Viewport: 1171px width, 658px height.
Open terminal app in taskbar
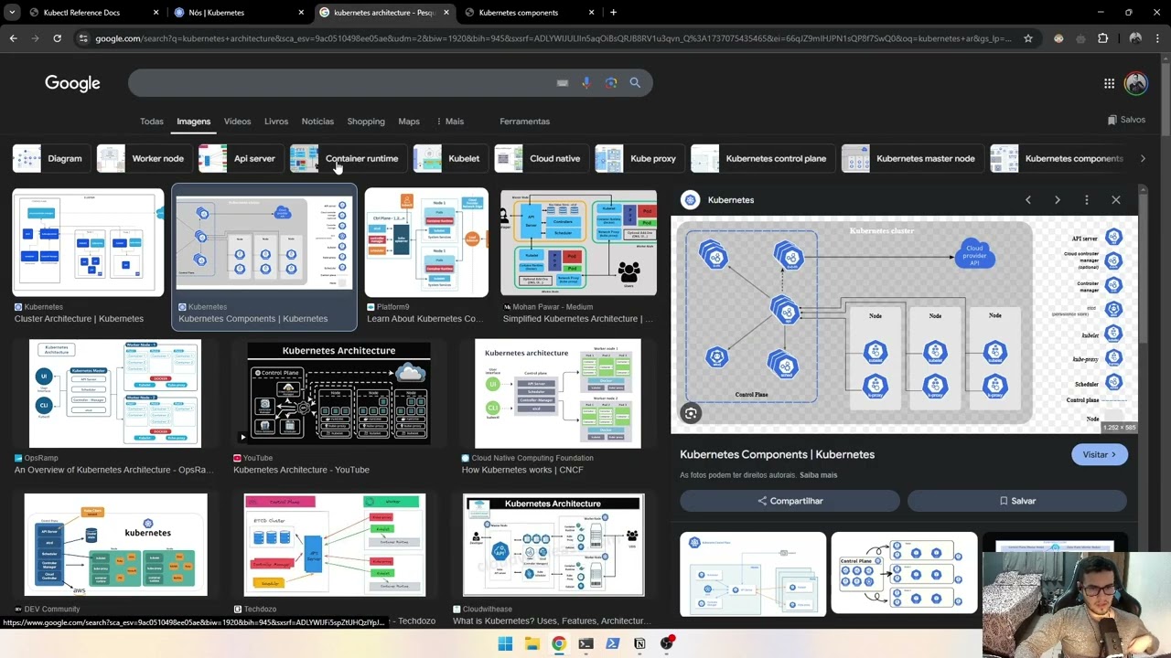(585, 643)
